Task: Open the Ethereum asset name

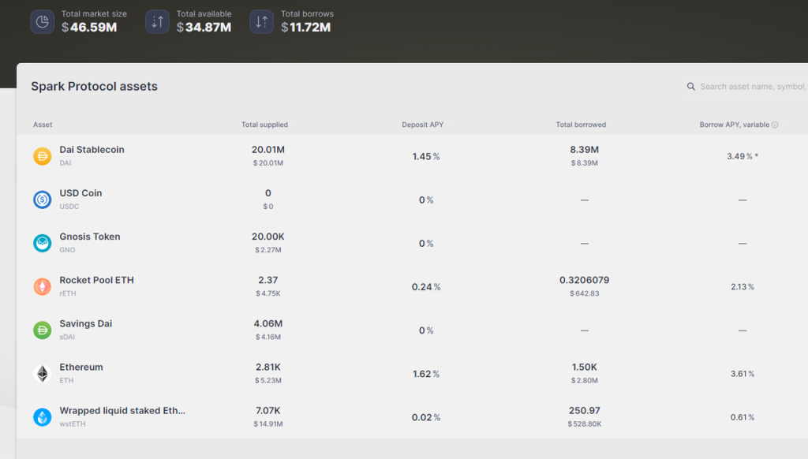Action: (x=81, y=368)
